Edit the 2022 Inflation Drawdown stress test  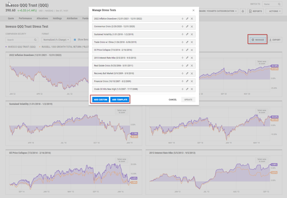pos(187,19)
